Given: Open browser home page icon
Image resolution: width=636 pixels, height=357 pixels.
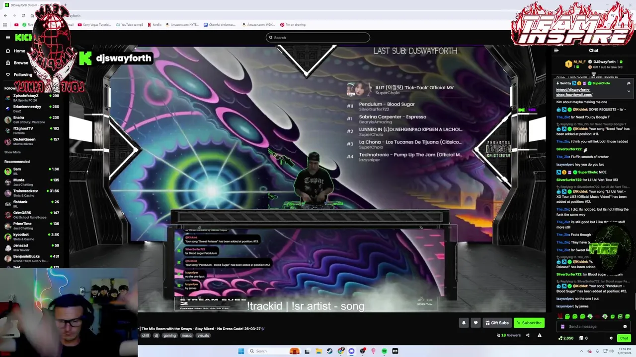Looking at the screenshot, I should tap(32, 15).
